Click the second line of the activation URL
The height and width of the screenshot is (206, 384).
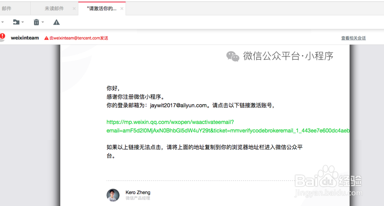[228, 130]
